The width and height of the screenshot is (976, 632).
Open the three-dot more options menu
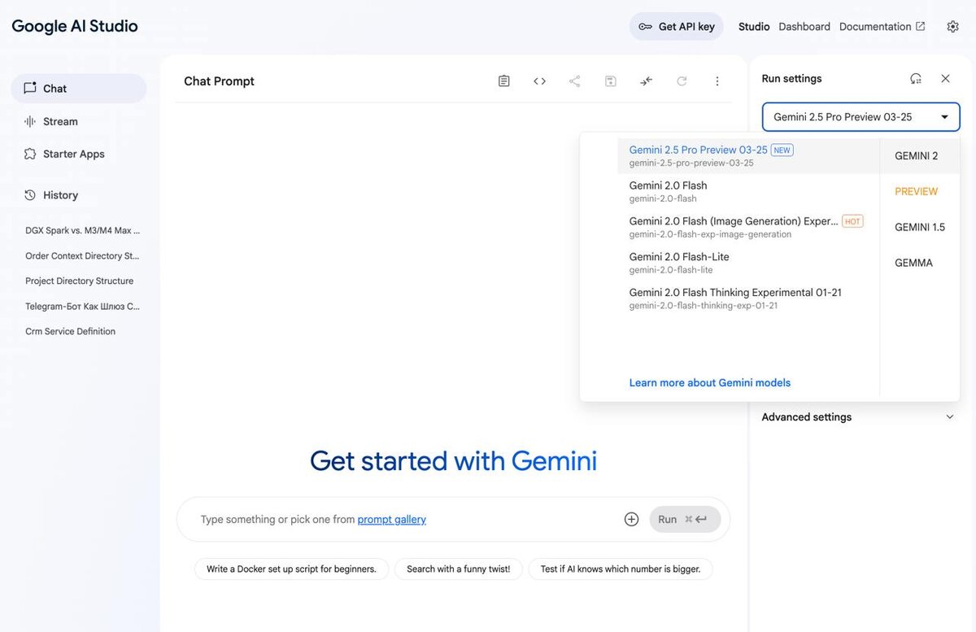(x=717, y=81)
